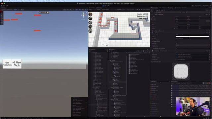The width and height of the screenshot is (212, 119).
Task: Open Canvas Renderer component help icon
Action: (x=206, y=31)
